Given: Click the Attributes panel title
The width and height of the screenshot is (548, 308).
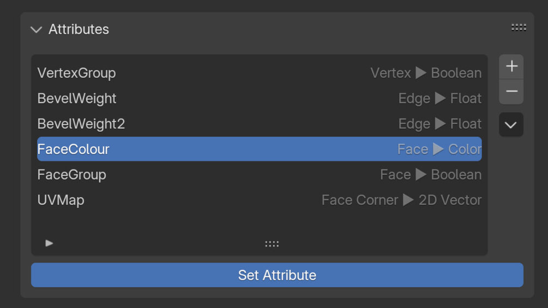Looking at the screenshot, I should pyautogui.click(x=79, y=29).
